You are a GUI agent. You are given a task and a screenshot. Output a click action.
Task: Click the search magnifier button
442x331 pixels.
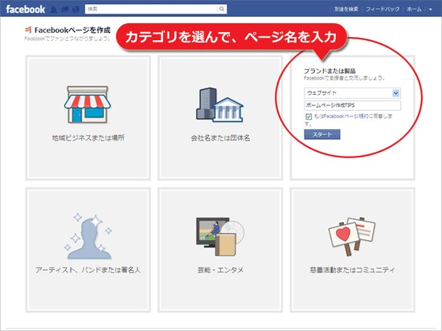[222, 9]
